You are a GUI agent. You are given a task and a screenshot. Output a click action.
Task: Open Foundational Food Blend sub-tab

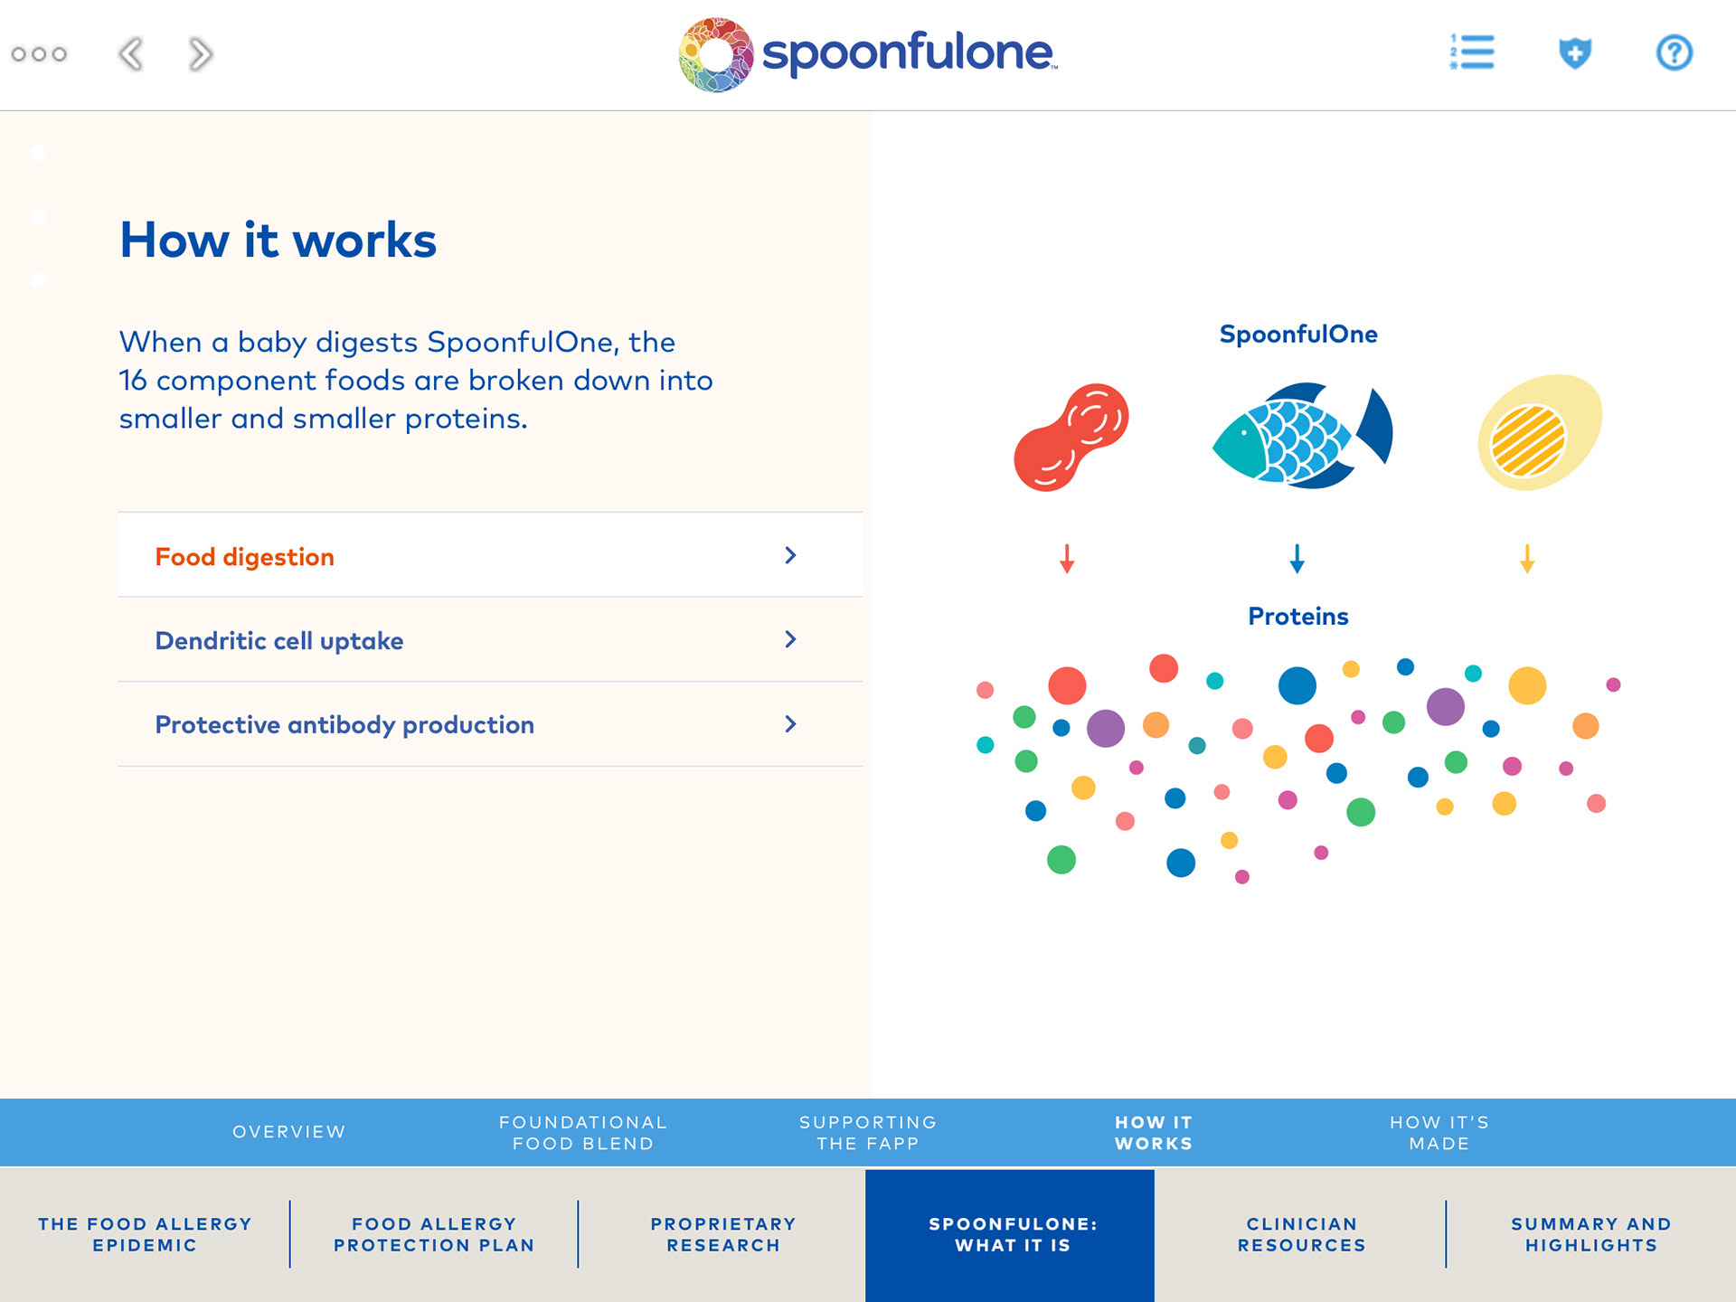point(582,1133)
